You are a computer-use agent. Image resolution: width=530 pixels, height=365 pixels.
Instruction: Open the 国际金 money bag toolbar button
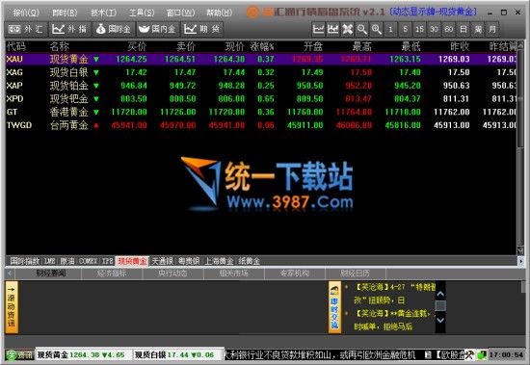pos(114,30)
